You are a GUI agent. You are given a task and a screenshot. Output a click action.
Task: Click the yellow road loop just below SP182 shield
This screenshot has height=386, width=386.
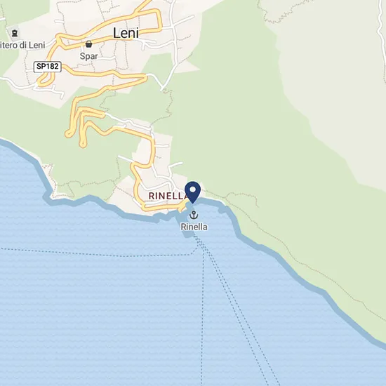46,80
